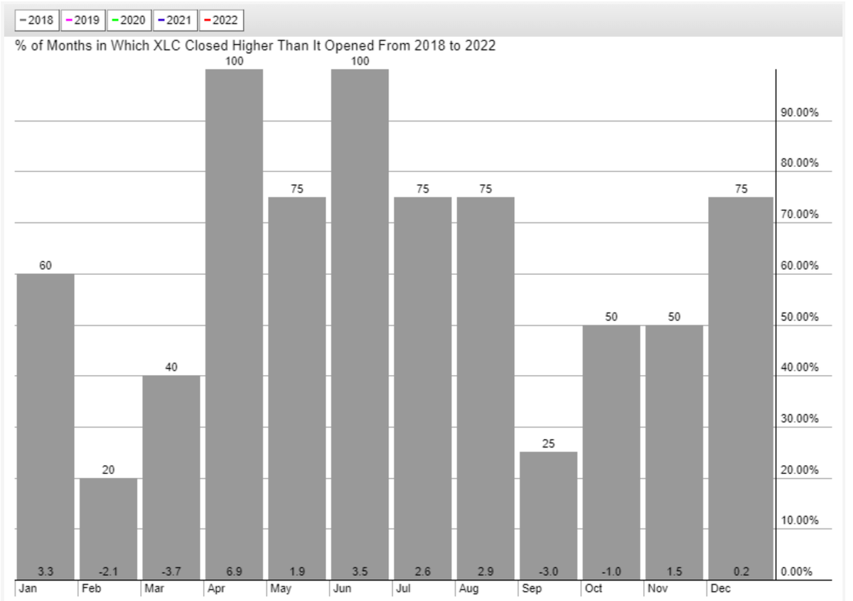Toggle the 2019 legend button
The height and width of the screenshot is (601, 853).
[x=85, y=21]
